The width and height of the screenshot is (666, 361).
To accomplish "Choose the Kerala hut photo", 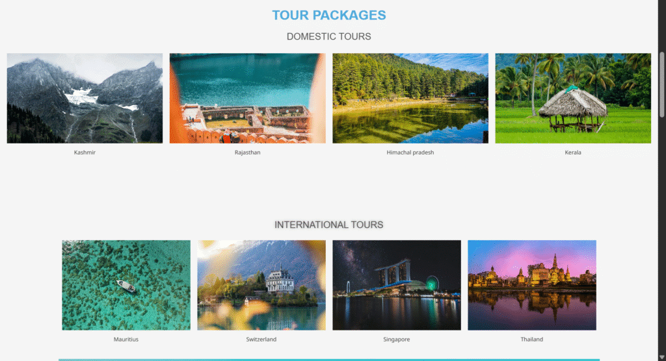I will coord(573,98).
